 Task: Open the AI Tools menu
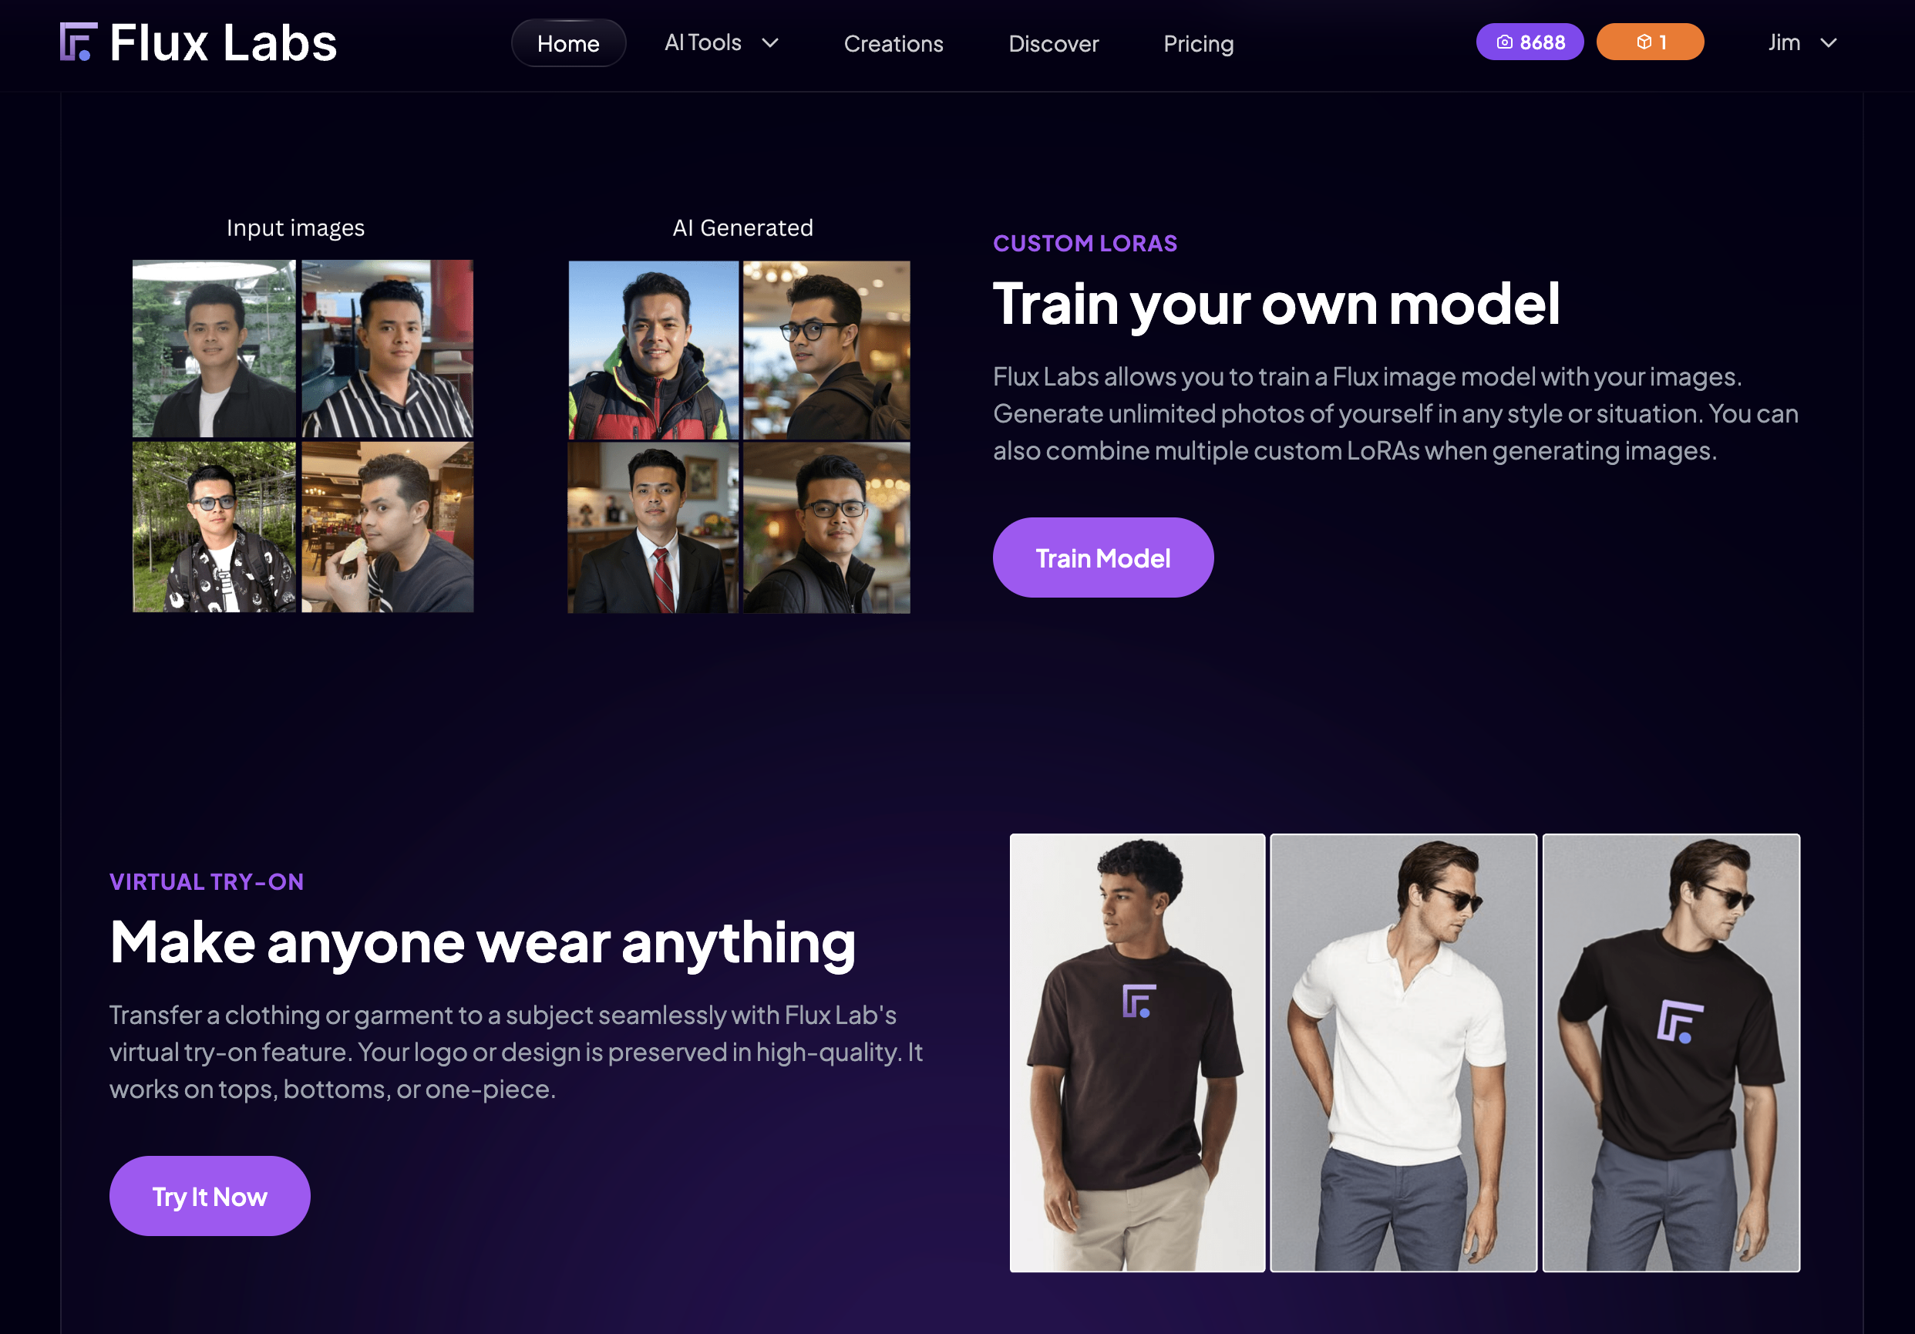pyautogui.click(x=721, y=42)
